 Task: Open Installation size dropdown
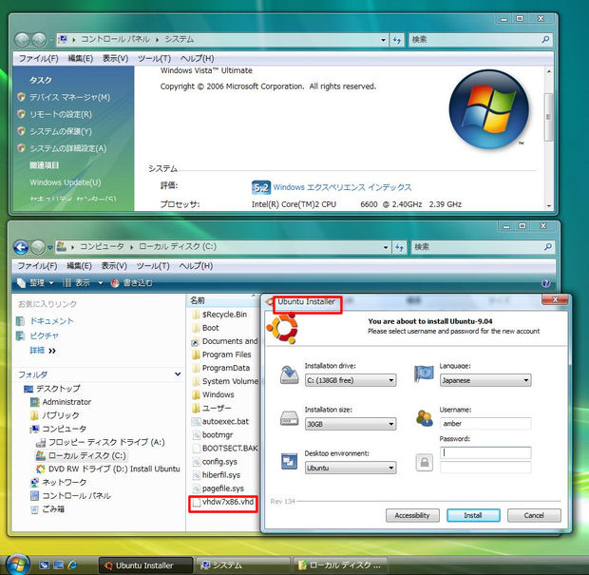point(351,424)
